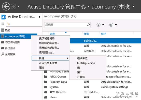Select the highlighted builtinDo... row
Viewport: 141px width, 100px height.
[x=105, y=41]
